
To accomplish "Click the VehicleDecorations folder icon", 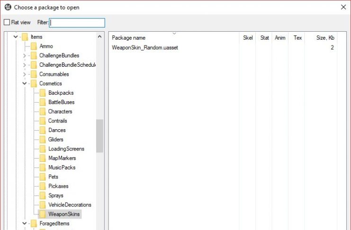I will click(43, 205).
